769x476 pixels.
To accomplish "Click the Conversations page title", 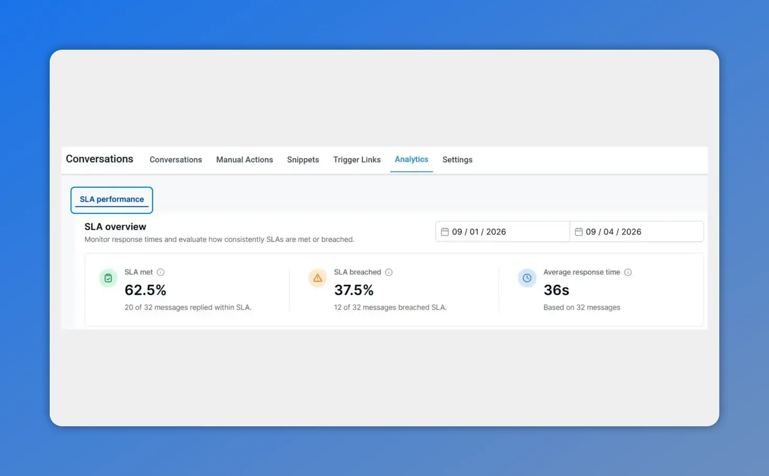I will click(x=99, y=159).
